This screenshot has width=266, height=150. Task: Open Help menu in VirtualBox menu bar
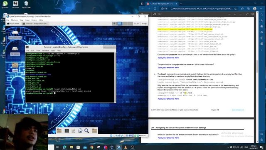click(41, 20)
